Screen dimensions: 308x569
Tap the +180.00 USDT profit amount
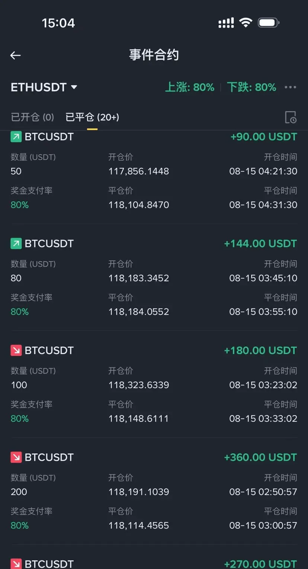coord(260,350)
